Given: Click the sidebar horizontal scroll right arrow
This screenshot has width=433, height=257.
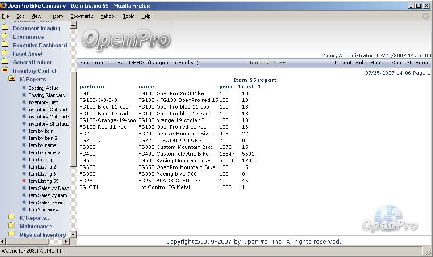Looking at the screenshot, I should pyautogui.click(x=67, y=242).
